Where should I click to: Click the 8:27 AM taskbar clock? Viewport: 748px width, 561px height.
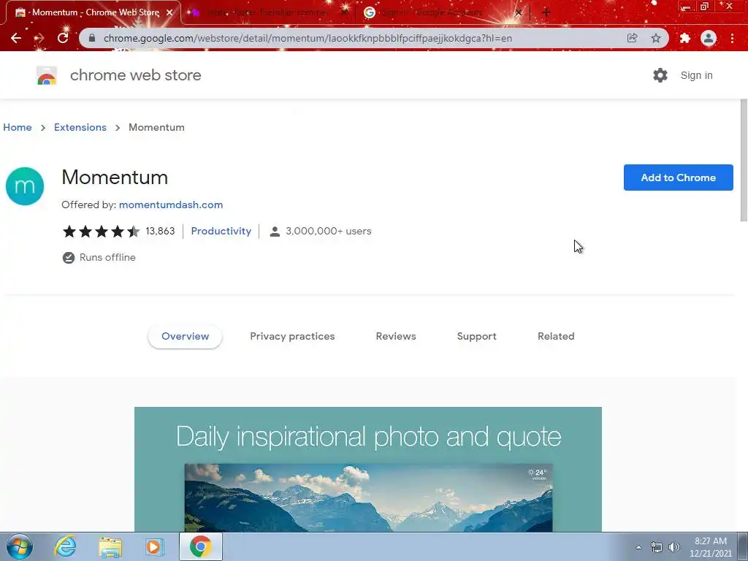(x=710, y=547)
